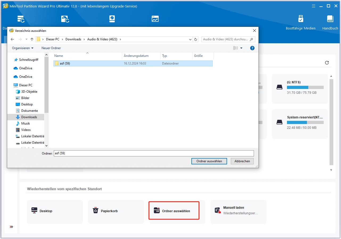
Task: Click Downloads in address breadcrumb
Action: tap(73, 39)
